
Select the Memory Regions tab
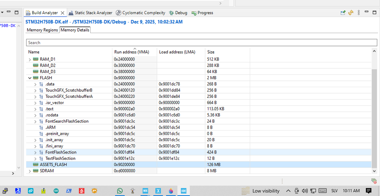(42, 30)
